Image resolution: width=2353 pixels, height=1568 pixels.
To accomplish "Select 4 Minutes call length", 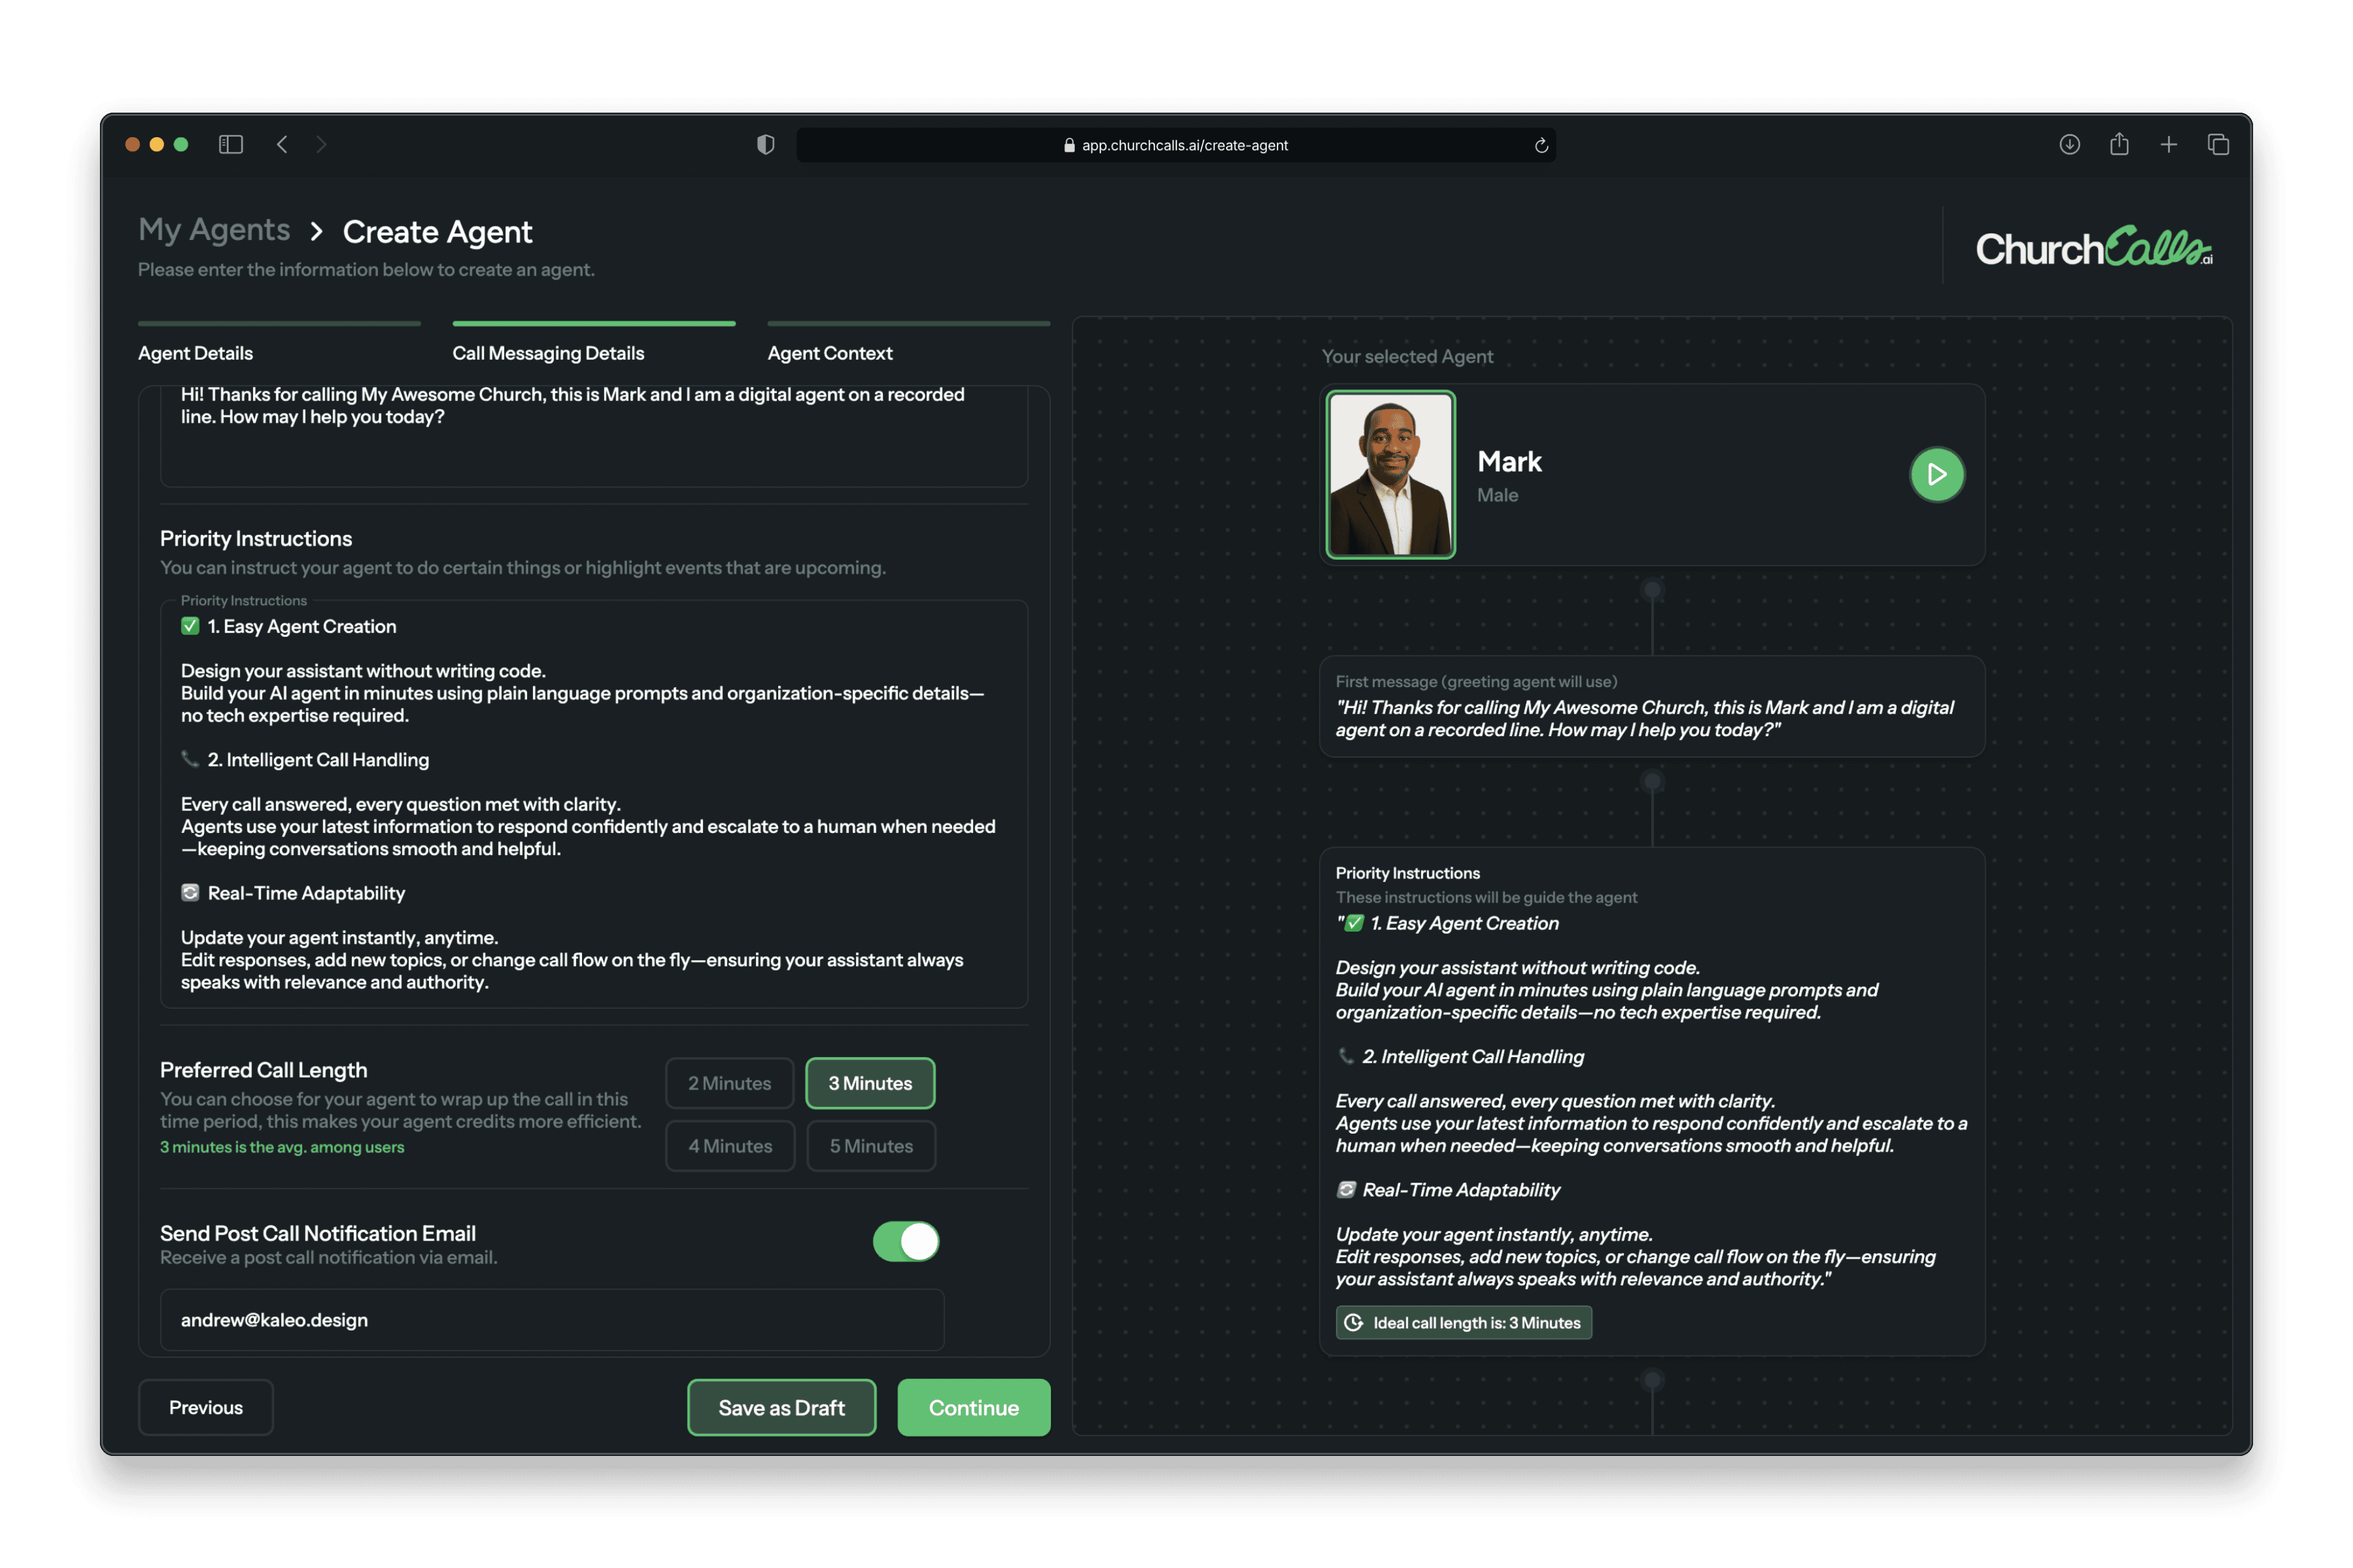I will tap(729, 1146).
